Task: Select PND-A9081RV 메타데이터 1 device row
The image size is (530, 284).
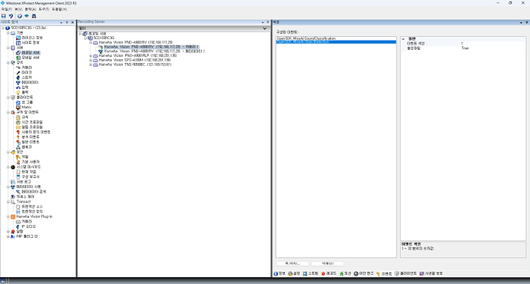Action: click(154, 51)
